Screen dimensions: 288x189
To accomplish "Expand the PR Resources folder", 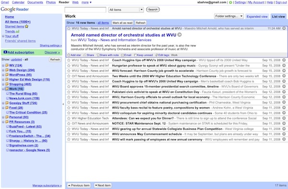I will click(x=3, y=122).
